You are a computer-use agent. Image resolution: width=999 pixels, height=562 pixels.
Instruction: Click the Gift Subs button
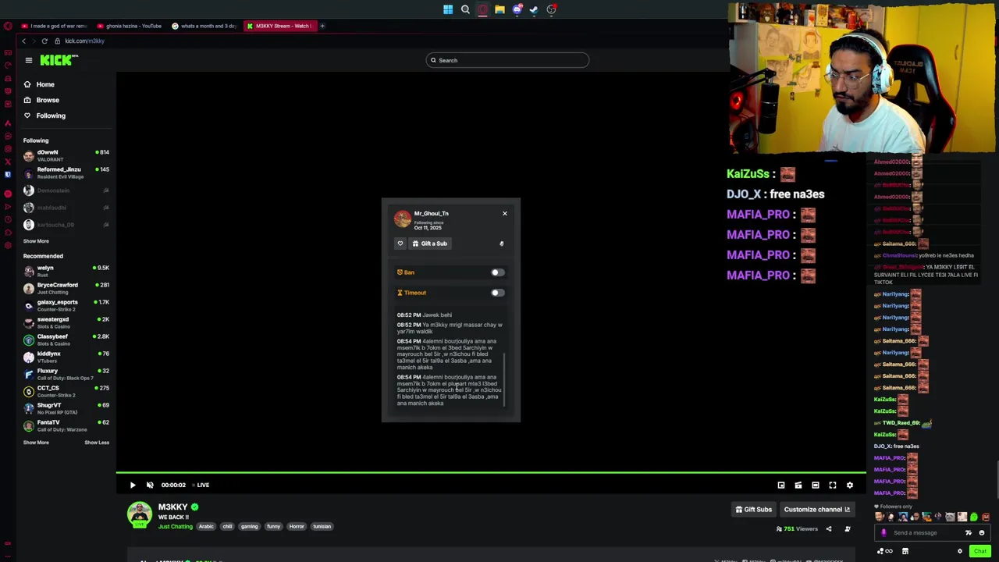[754, 510]
